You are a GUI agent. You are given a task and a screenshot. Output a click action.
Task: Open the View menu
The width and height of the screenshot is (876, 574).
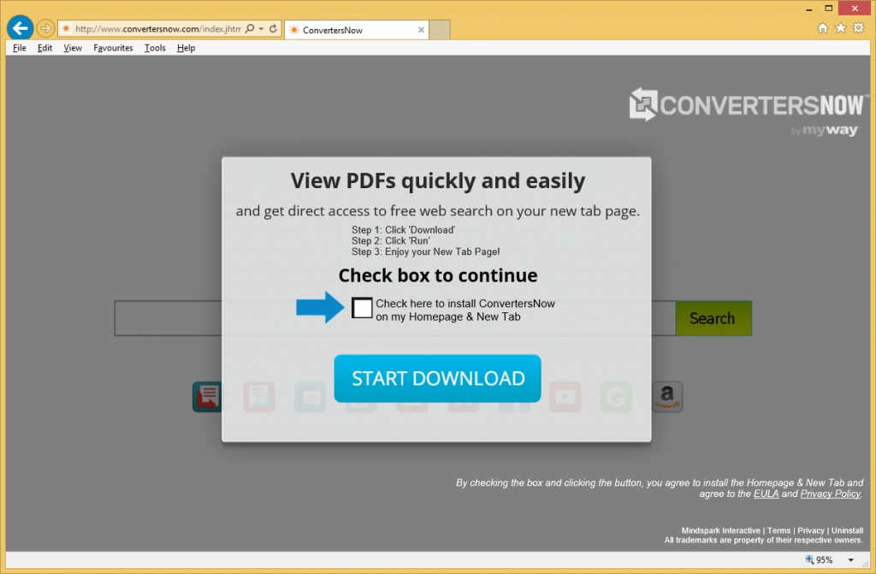tap(73, 48)
